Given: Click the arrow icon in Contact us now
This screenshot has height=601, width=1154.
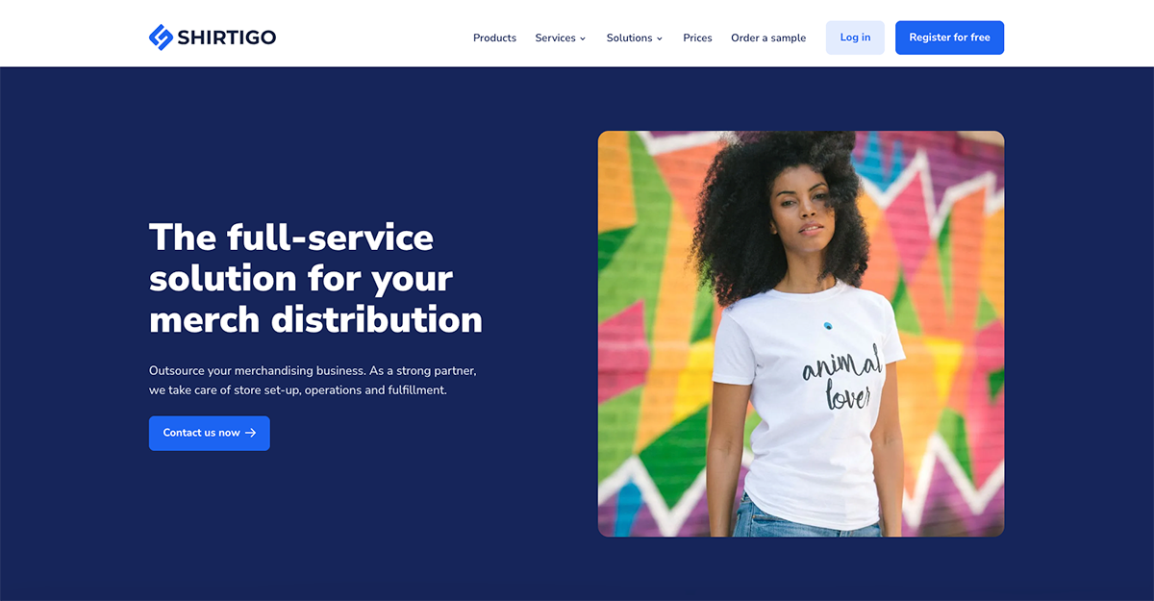Looking at the screenshot, I should 251,433.
